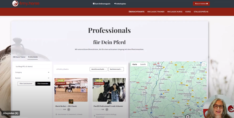
Task: Expand the Category dropdown filter
Action: (x=32, y=72)
